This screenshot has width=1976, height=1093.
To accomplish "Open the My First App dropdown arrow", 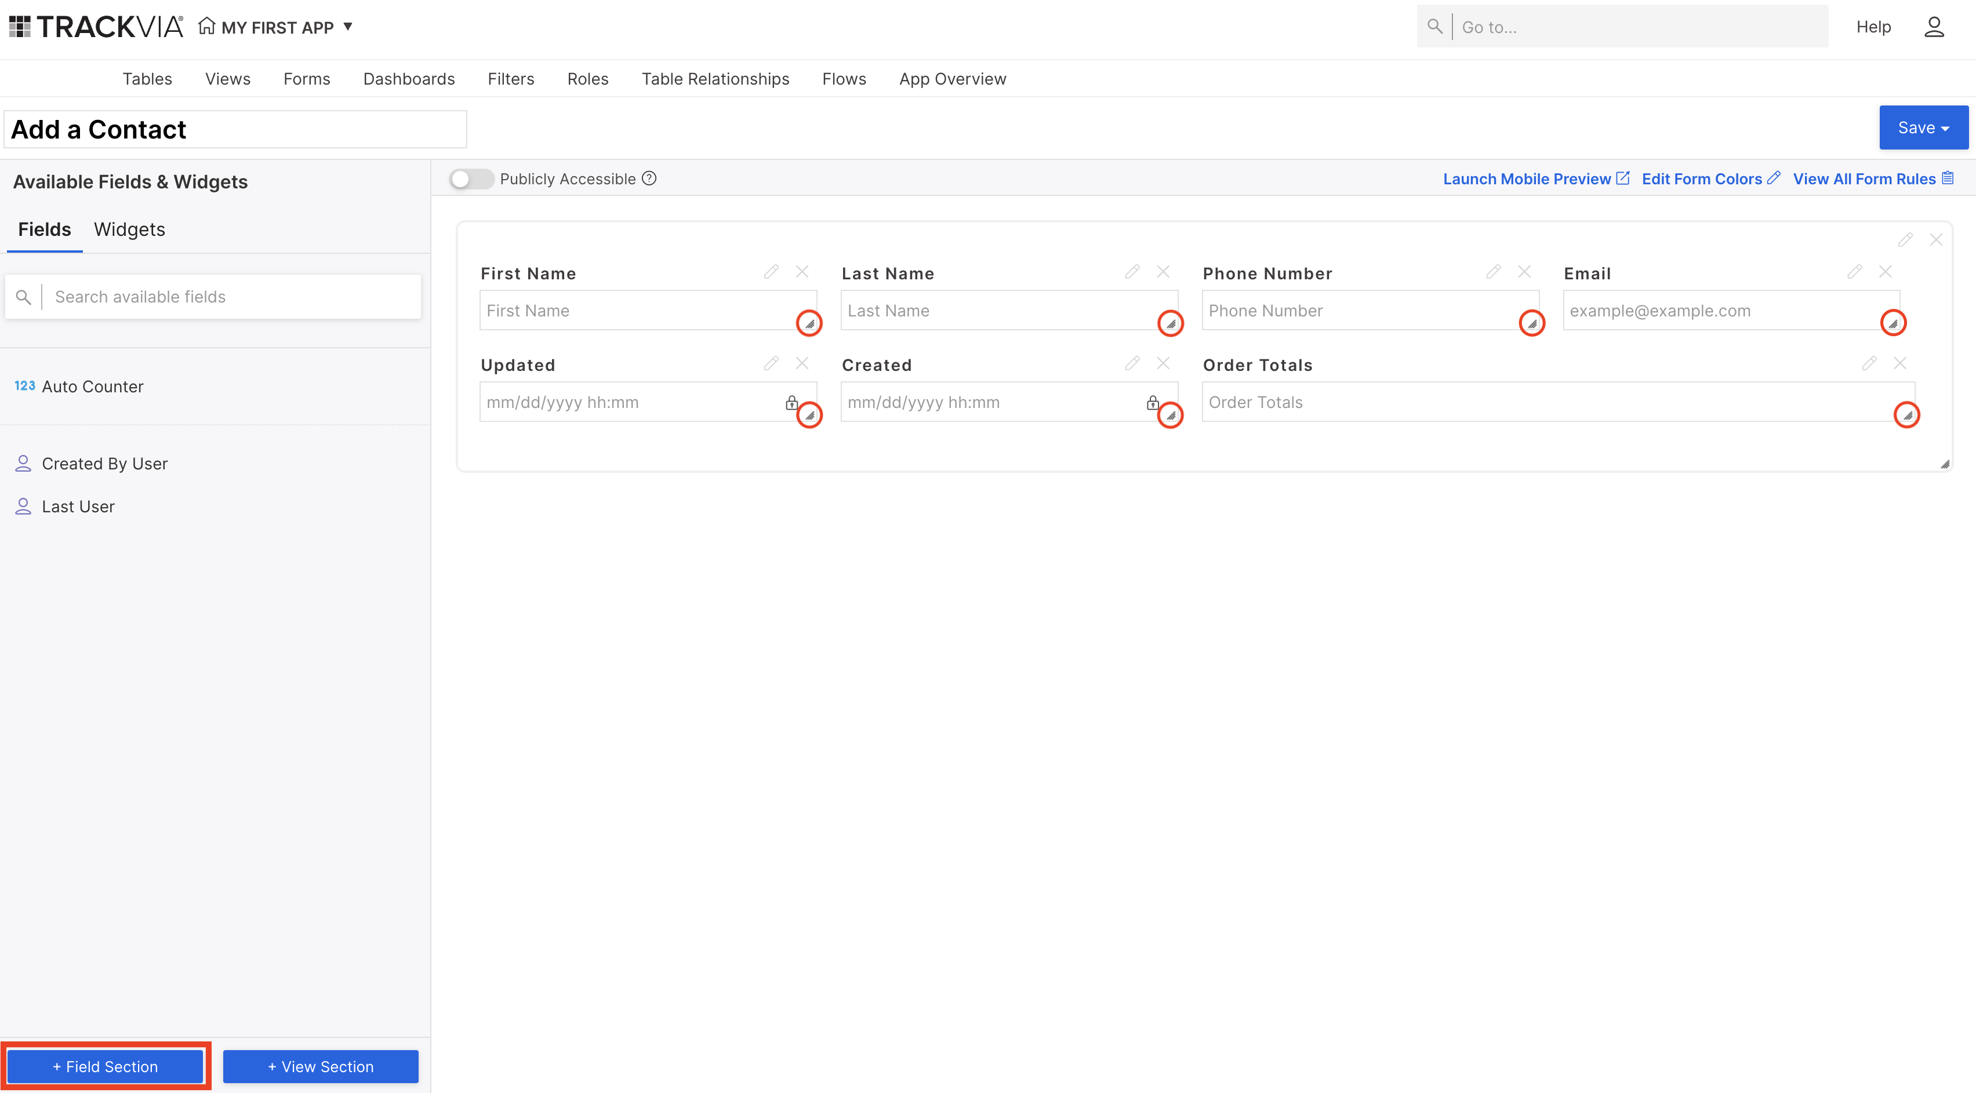I will coord(347,27).
